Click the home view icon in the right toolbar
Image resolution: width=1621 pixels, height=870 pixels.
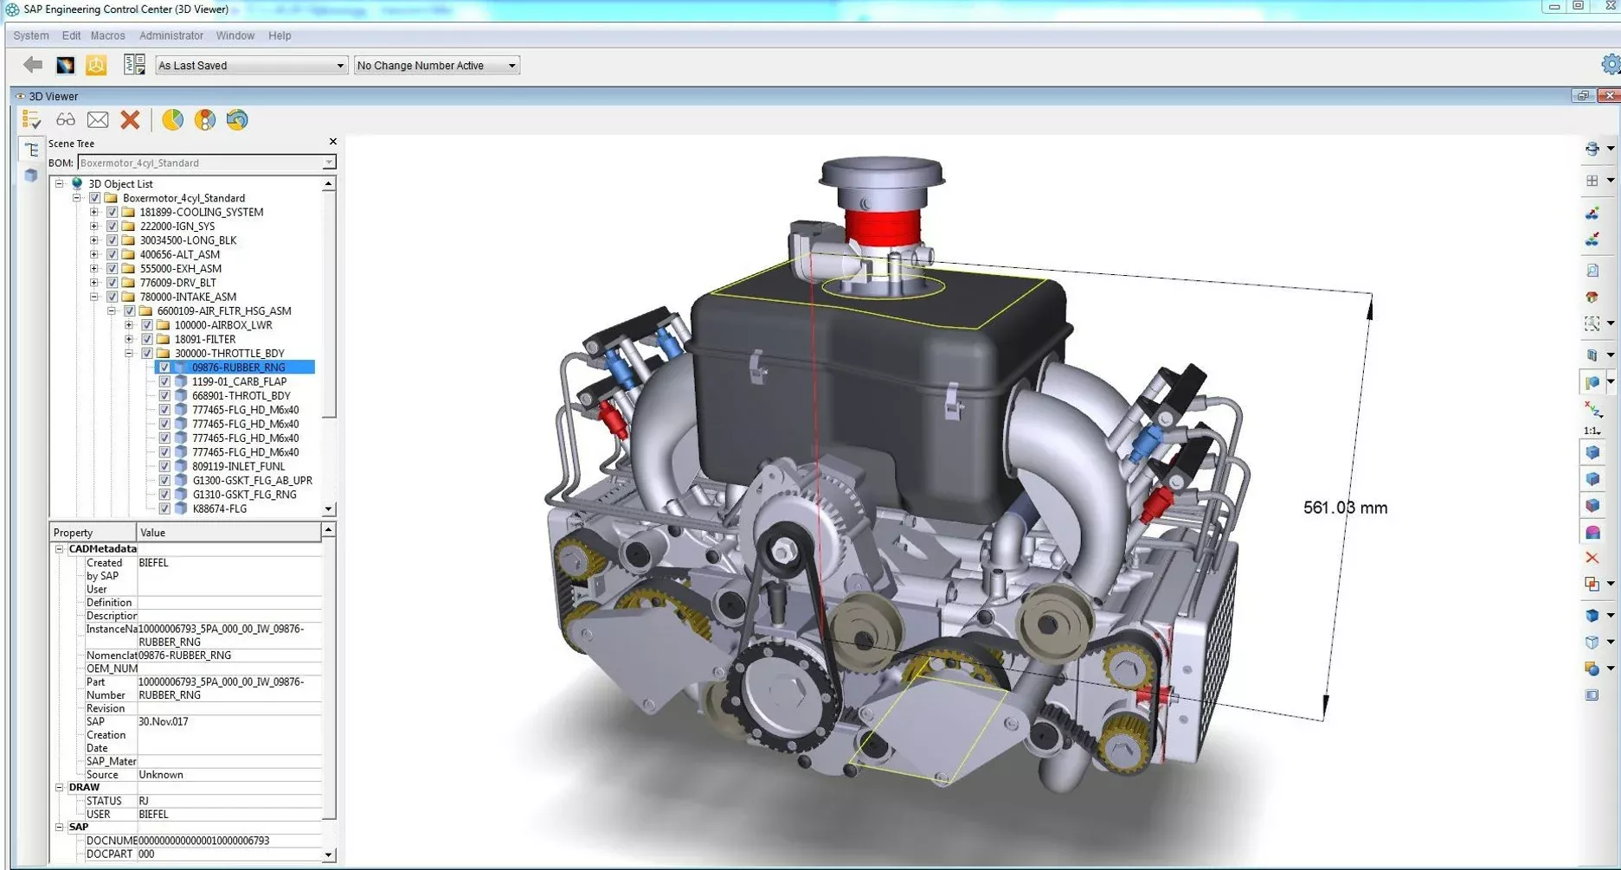1592,297
